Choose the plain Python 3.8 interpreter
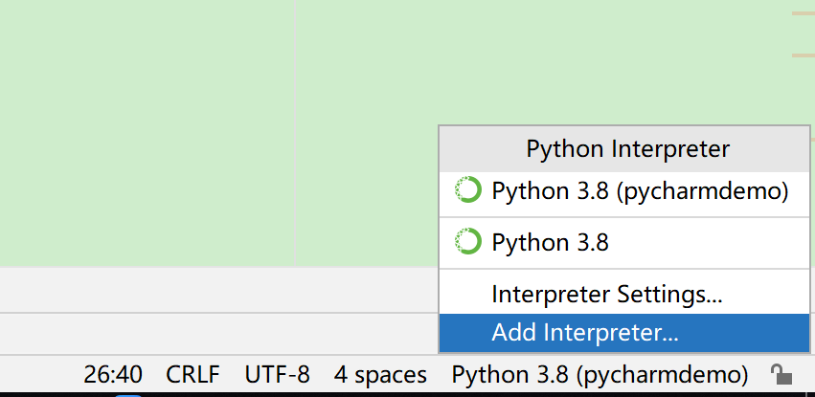815x397 pixels. [624, 243]
